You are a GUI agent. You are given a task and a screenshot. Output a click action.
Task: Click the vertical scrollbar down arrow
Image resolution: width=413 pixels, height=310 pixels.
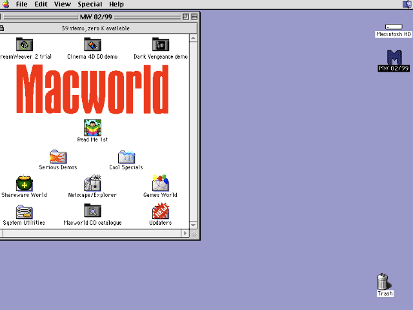[193, 225]
